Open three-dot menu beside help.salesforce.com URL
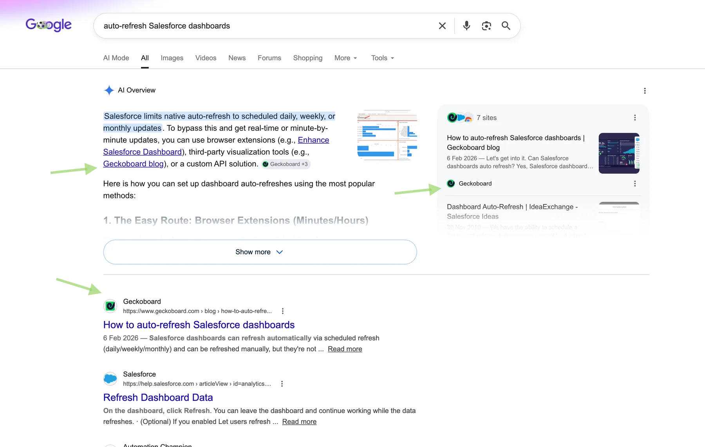This screenshot has height=447, width=705. tap(282, 384)
